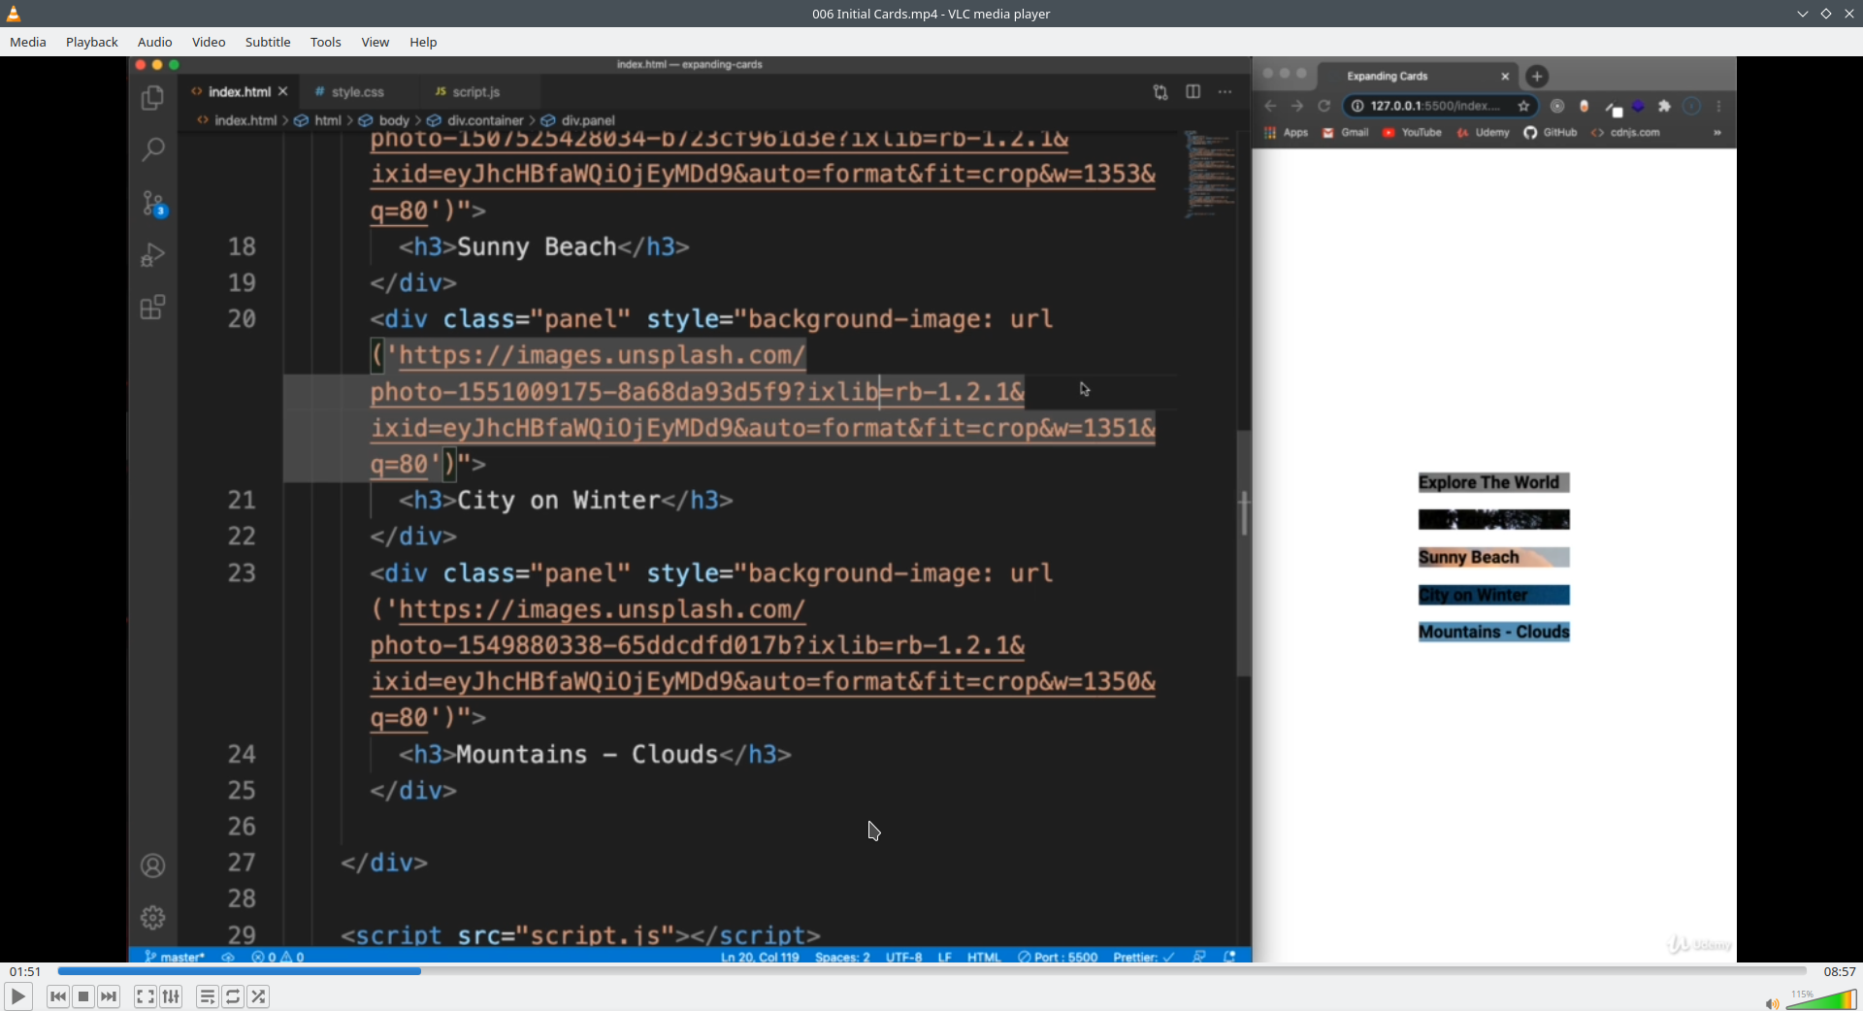
Task: Go back in the Chrome browser
Action: tap(1271, 106)
